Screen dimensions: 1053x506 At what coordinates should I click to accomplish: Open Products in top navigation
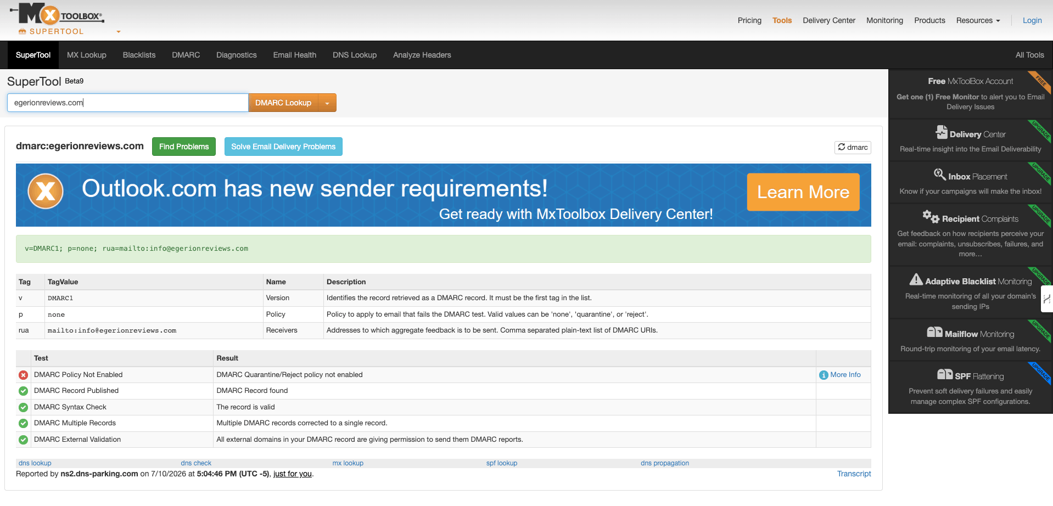(929, 20)
